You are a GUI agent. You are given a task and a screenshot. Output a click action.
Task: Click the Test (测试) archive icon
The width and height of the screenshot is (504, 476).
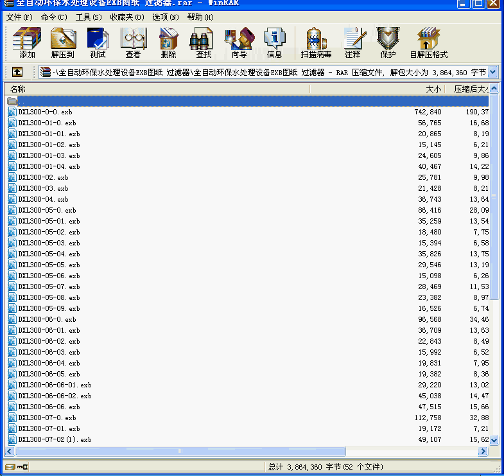tap(98, 42)
